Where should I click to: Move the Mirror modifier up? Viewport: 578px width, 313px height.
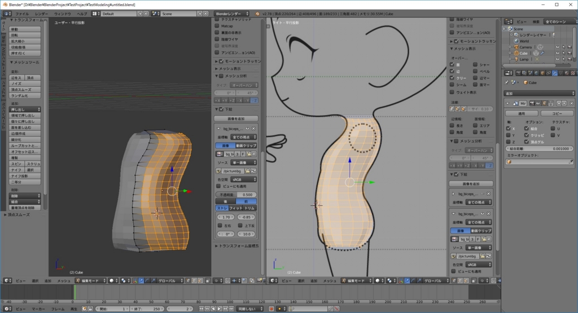(559, 103)
